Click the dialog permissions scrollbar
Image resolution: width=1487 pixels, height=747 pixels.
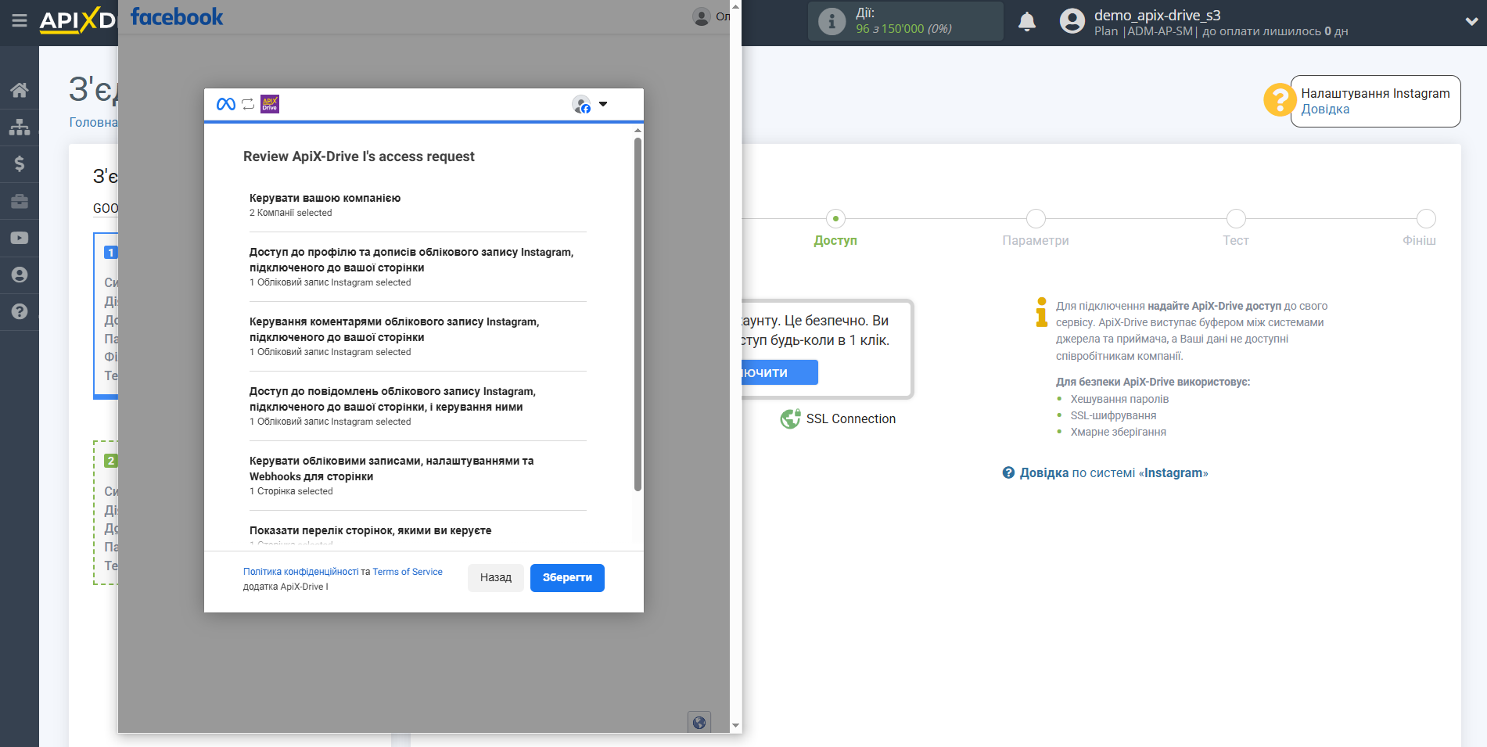pos(638,314)
